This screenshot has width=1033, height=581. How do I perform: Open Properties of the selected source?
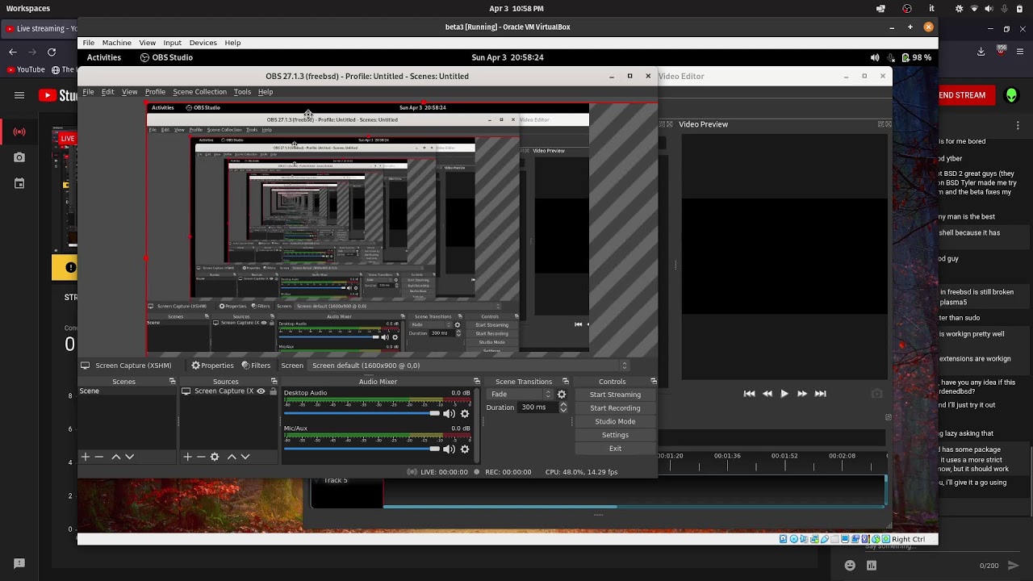pyautogui.click(x=212, y=366)
